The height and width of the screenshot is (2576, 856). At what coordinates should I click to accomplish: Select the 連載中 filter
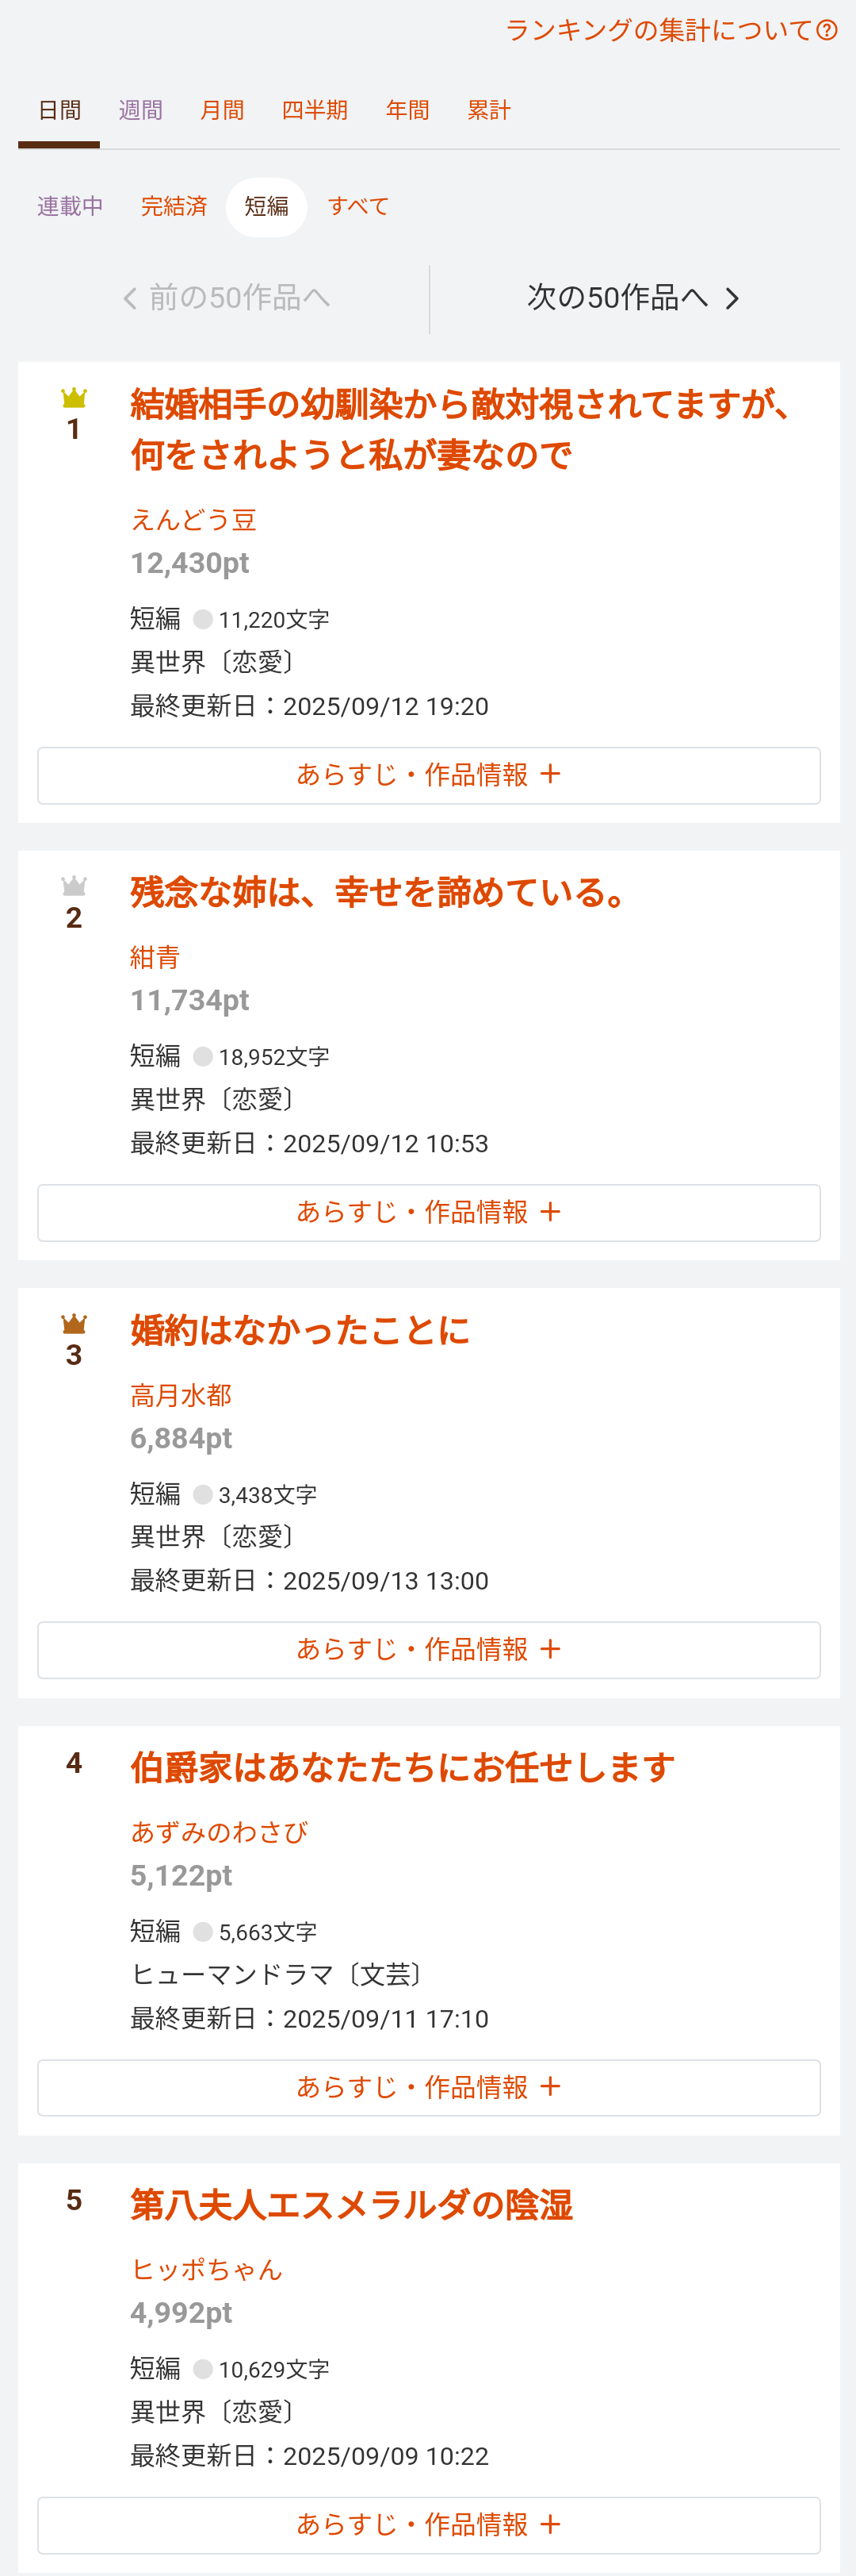coord(70,206)
